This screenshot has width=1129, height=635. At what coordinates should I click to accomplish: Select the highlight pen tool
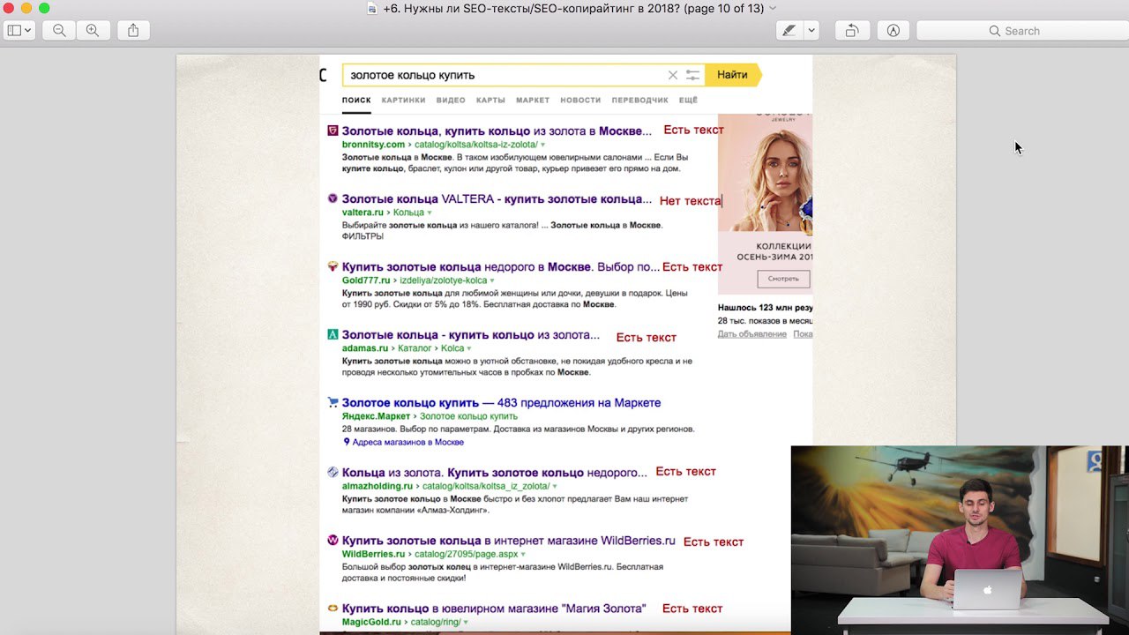tap(789, 30)
